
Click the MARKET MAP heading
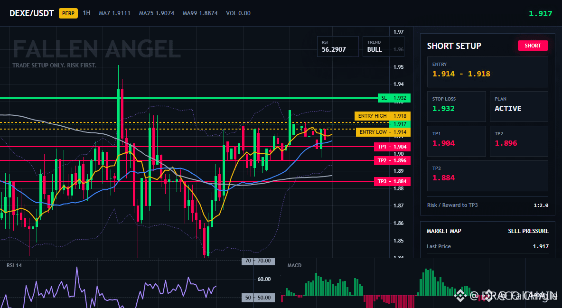click(444, 231)
